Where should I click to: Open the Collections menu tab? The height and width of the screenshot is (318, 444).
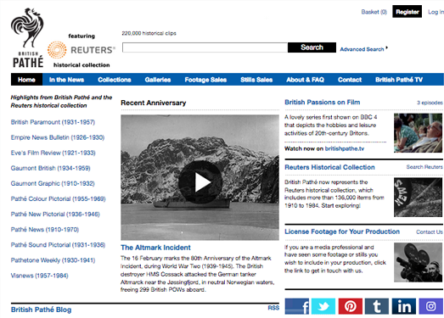(115, 80)
